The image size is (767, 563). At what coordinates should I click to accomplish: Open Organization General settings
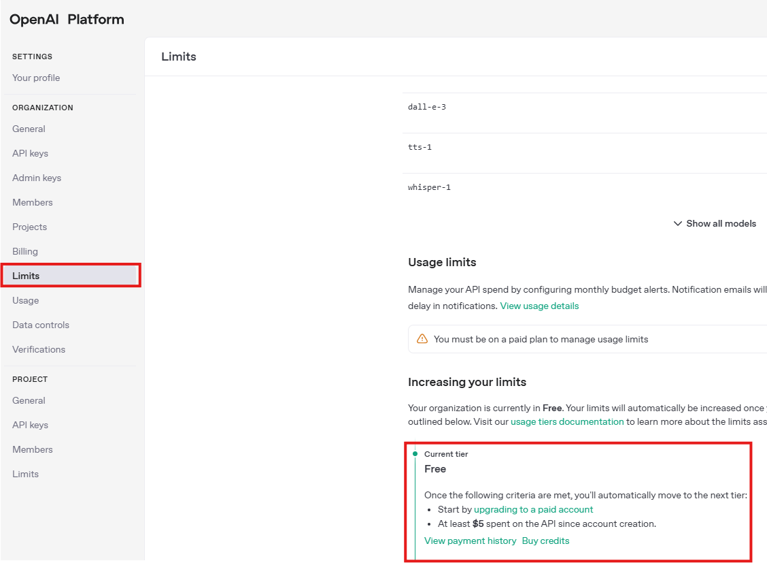[x=29, y=129]
